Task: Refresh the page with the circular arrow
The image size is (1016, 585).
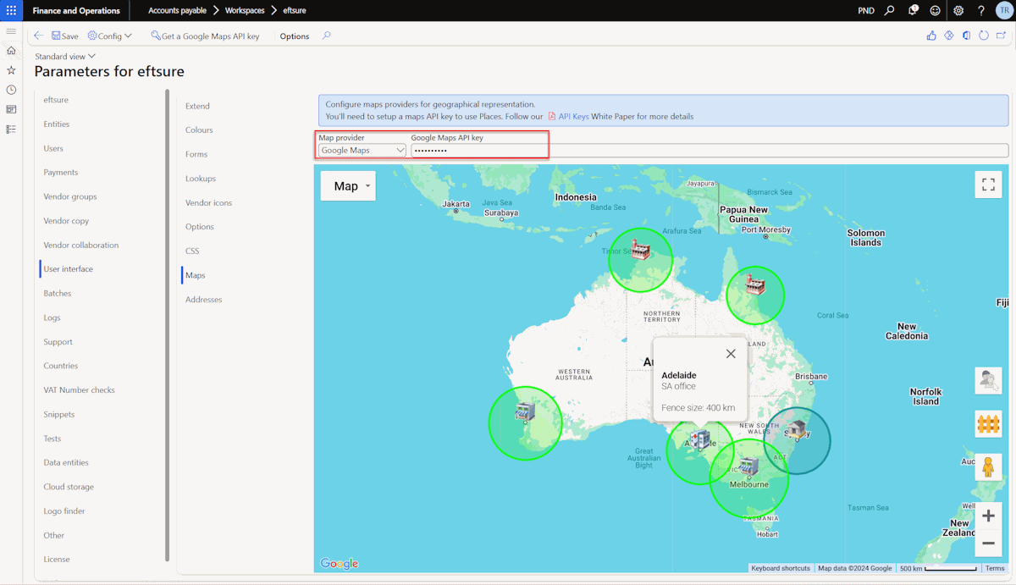Action: tap(984, 36)
